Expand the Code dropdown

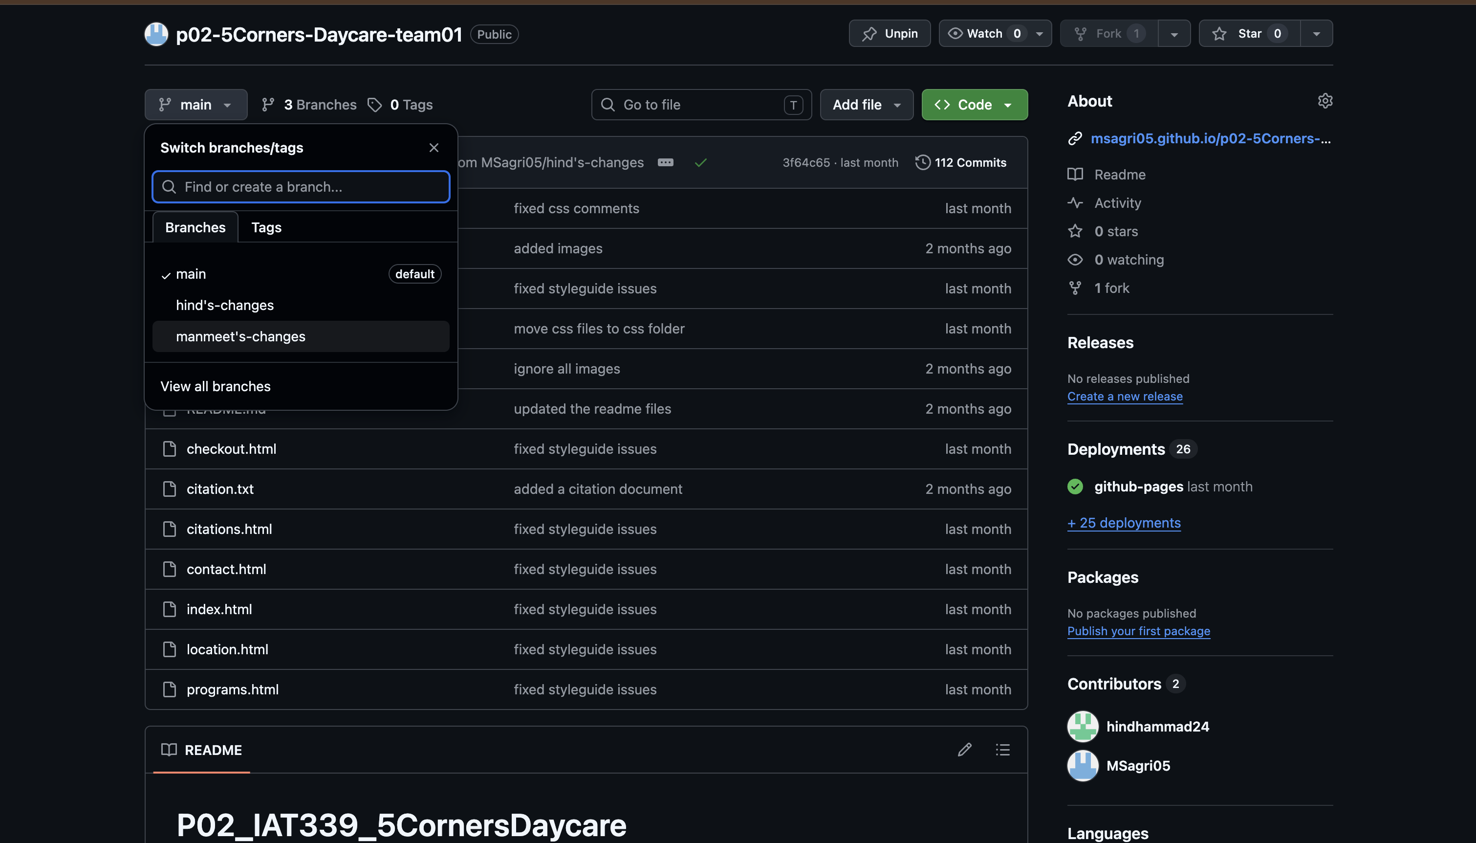coord(1008,105)
